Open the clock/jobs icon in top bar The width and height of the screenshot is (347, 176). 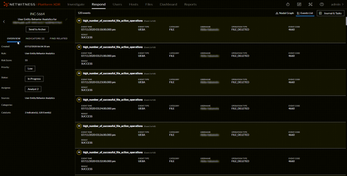click(x=288, y=5)
